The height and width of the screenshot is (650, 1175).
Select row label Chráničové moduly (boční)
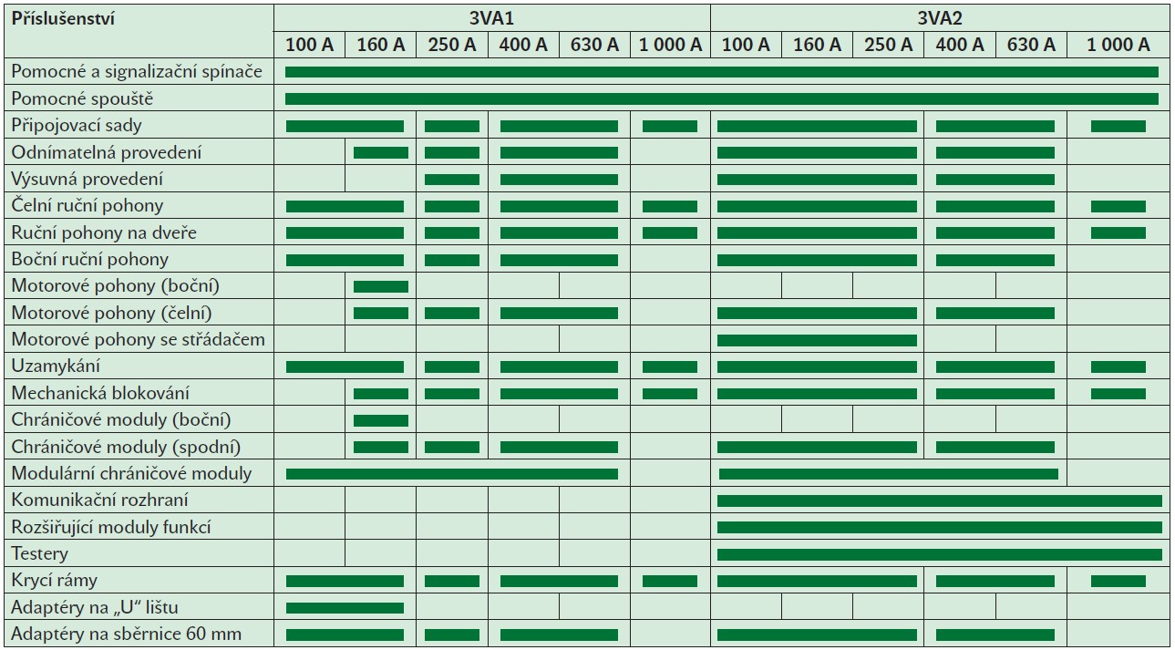[121, 420]
